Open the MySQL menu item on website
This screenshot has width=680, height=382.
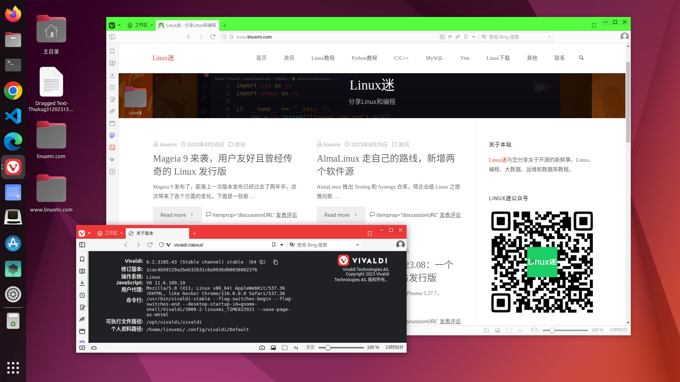435,58
